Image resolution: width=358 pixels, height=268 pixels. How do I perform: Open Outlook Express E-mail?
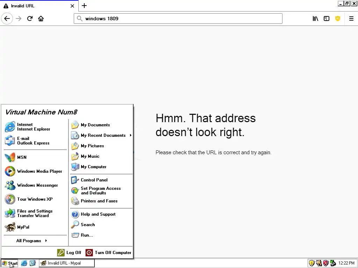click(35, 141)
